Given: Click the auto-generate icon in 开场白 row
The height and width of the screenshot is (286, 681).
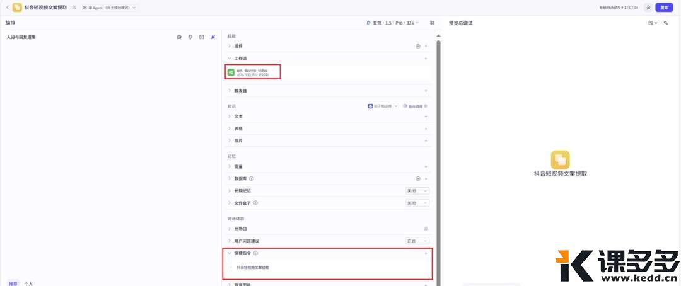Looking at the screenshot, I should pos(426,228).
